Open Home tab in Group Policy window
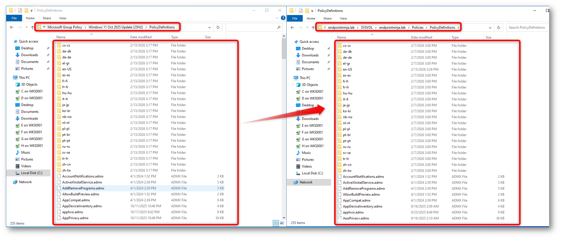The height and width of the screenshot is (239, 561). [30, 18]
